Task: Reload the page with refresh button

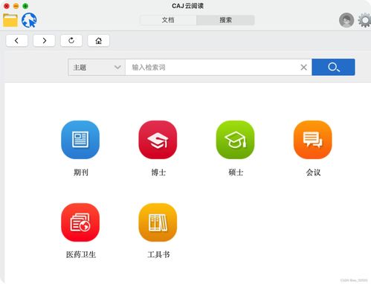Action: click(71, 41)
